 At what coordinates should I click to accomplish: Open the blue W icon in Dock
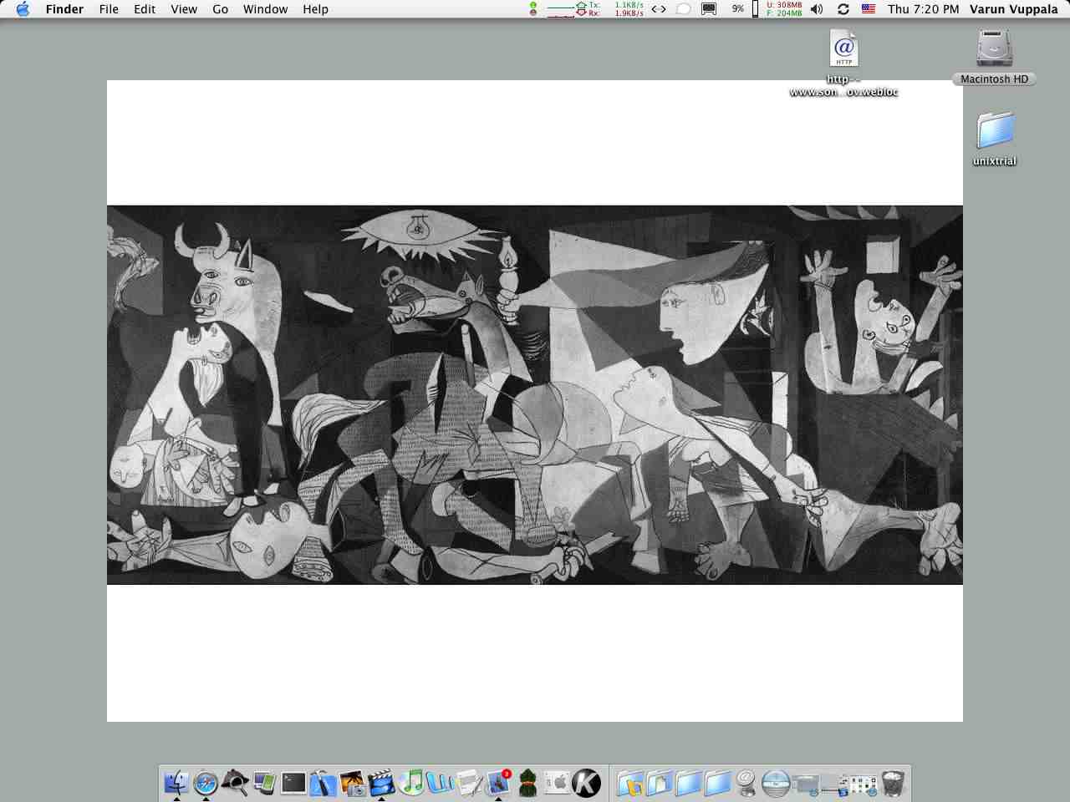(440, 783)
